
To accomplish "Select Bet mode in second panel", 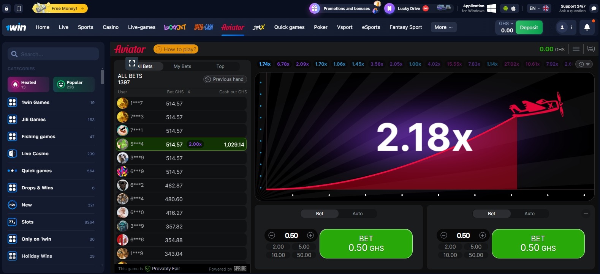I will click(491, 214).
